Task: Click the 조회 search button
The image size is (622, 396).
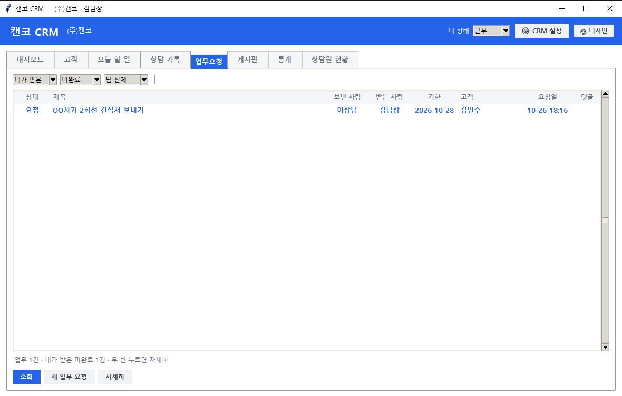Action: pos(26,377)
